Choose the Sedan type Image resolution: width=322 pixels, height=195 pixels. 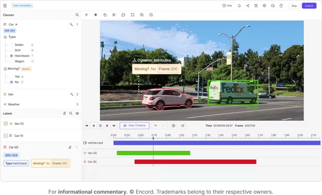point(12,45)
